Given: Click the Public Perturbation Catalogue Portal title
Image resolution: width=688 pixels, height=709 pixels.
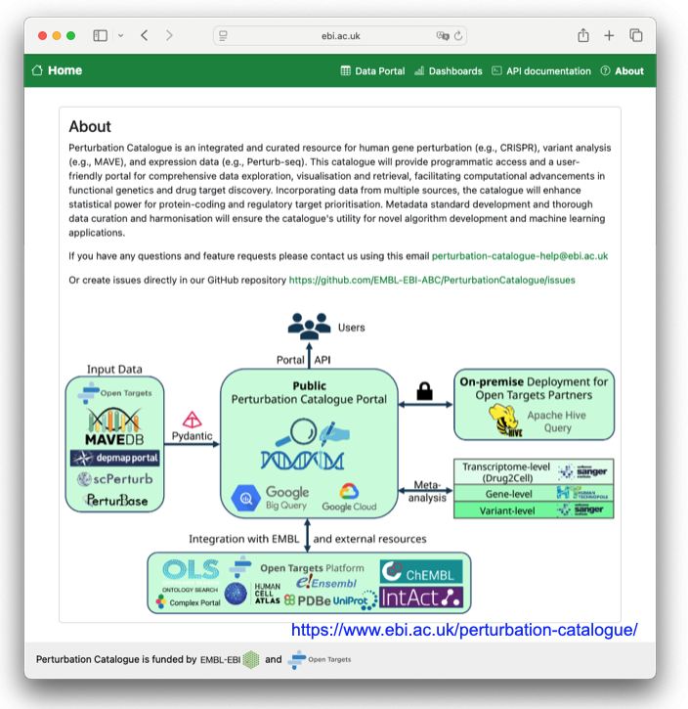Looking at the screenshot, I should [309, 392].
